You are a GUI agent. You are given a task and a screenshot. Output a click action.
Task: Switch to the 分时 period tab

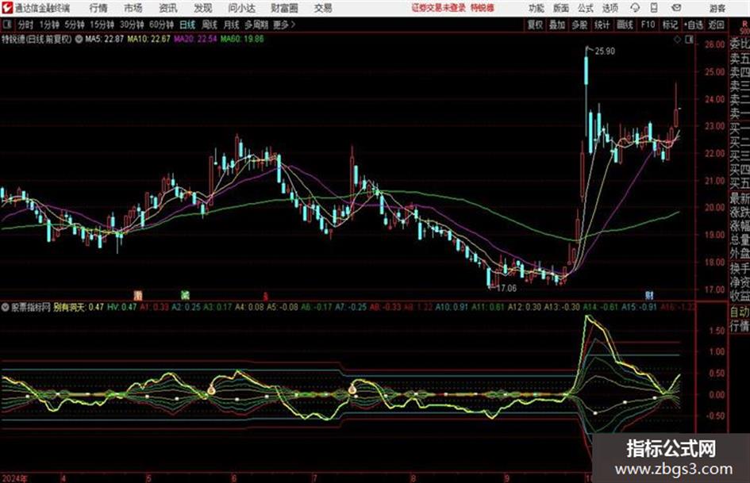(26, 25)
